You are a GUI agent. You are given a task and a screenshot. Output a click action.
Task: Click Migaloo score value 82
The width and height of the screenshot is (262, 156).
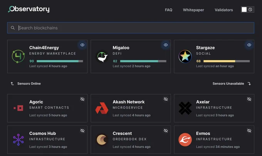(x=115, y=61)
